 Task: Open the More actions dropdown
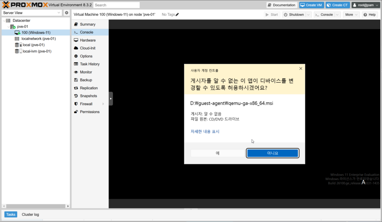tap(351, 15)
